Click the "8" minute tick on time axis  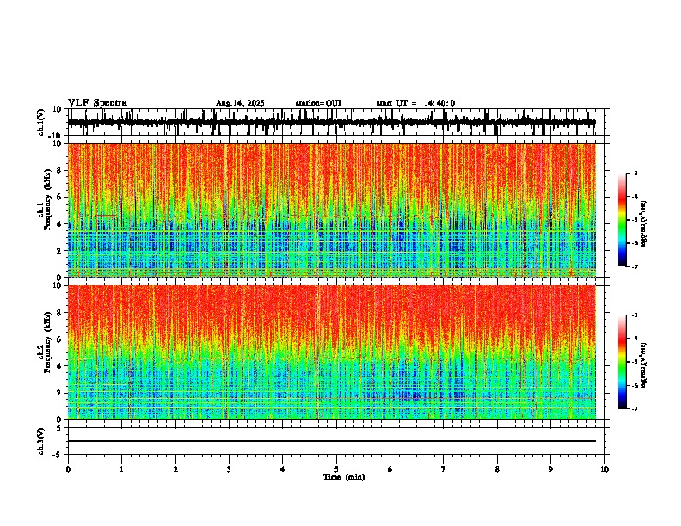(497, 469)
